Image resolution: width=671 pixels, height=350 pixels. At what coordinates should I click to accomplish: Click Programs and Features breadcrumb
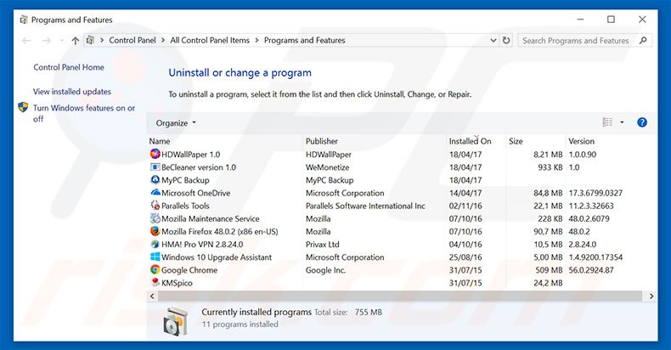click(304, 40)
